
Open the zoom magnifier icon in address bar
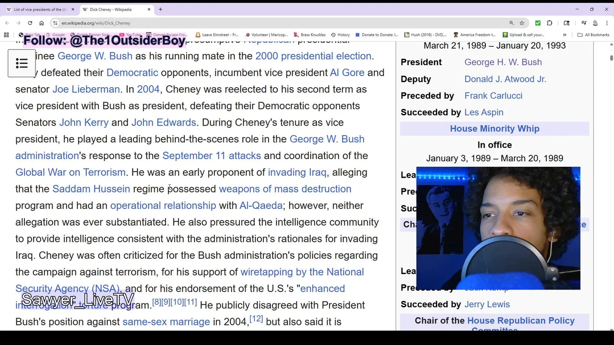tap(511, 23)
